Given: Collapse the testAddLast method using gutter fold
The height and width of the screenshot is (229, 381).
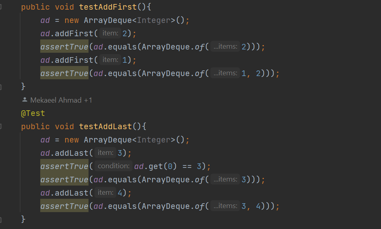Looking at the screenshot, I should [x=1, y=126].
